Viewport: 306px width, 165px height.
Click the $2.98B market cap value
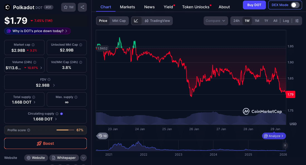click(18, 50)
